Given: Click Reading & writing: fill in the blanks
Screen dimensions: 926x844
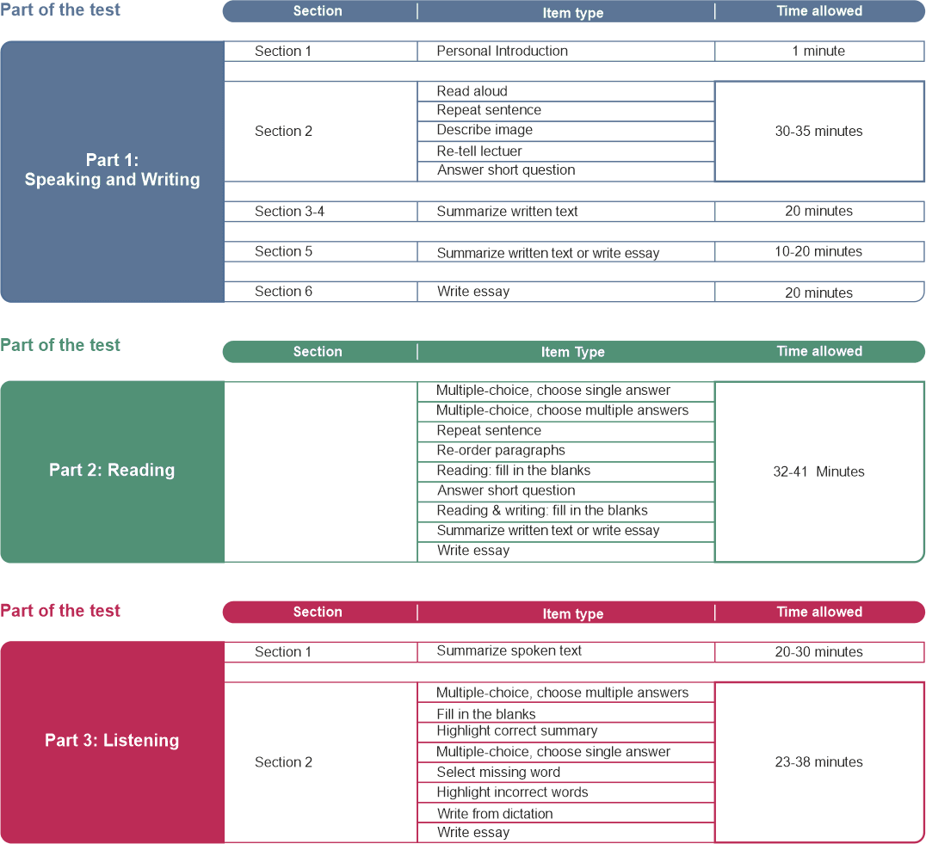Looking at the screenshot, I should (x=542, y=510).
